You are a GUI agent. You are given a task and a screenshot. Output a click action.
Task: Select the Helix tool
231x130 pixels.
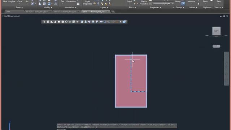tap(74, 22)
